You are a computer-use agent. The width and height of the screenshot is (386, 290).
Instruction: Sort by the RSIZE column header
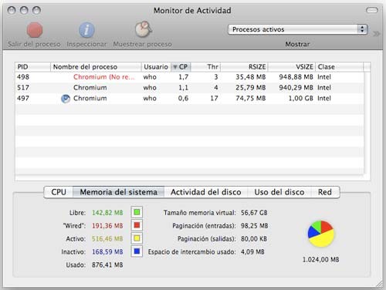[x=244, y=67]
